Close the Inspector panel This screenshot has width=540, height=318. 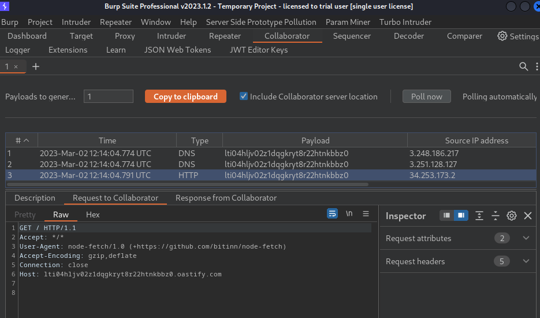point(528,216)
